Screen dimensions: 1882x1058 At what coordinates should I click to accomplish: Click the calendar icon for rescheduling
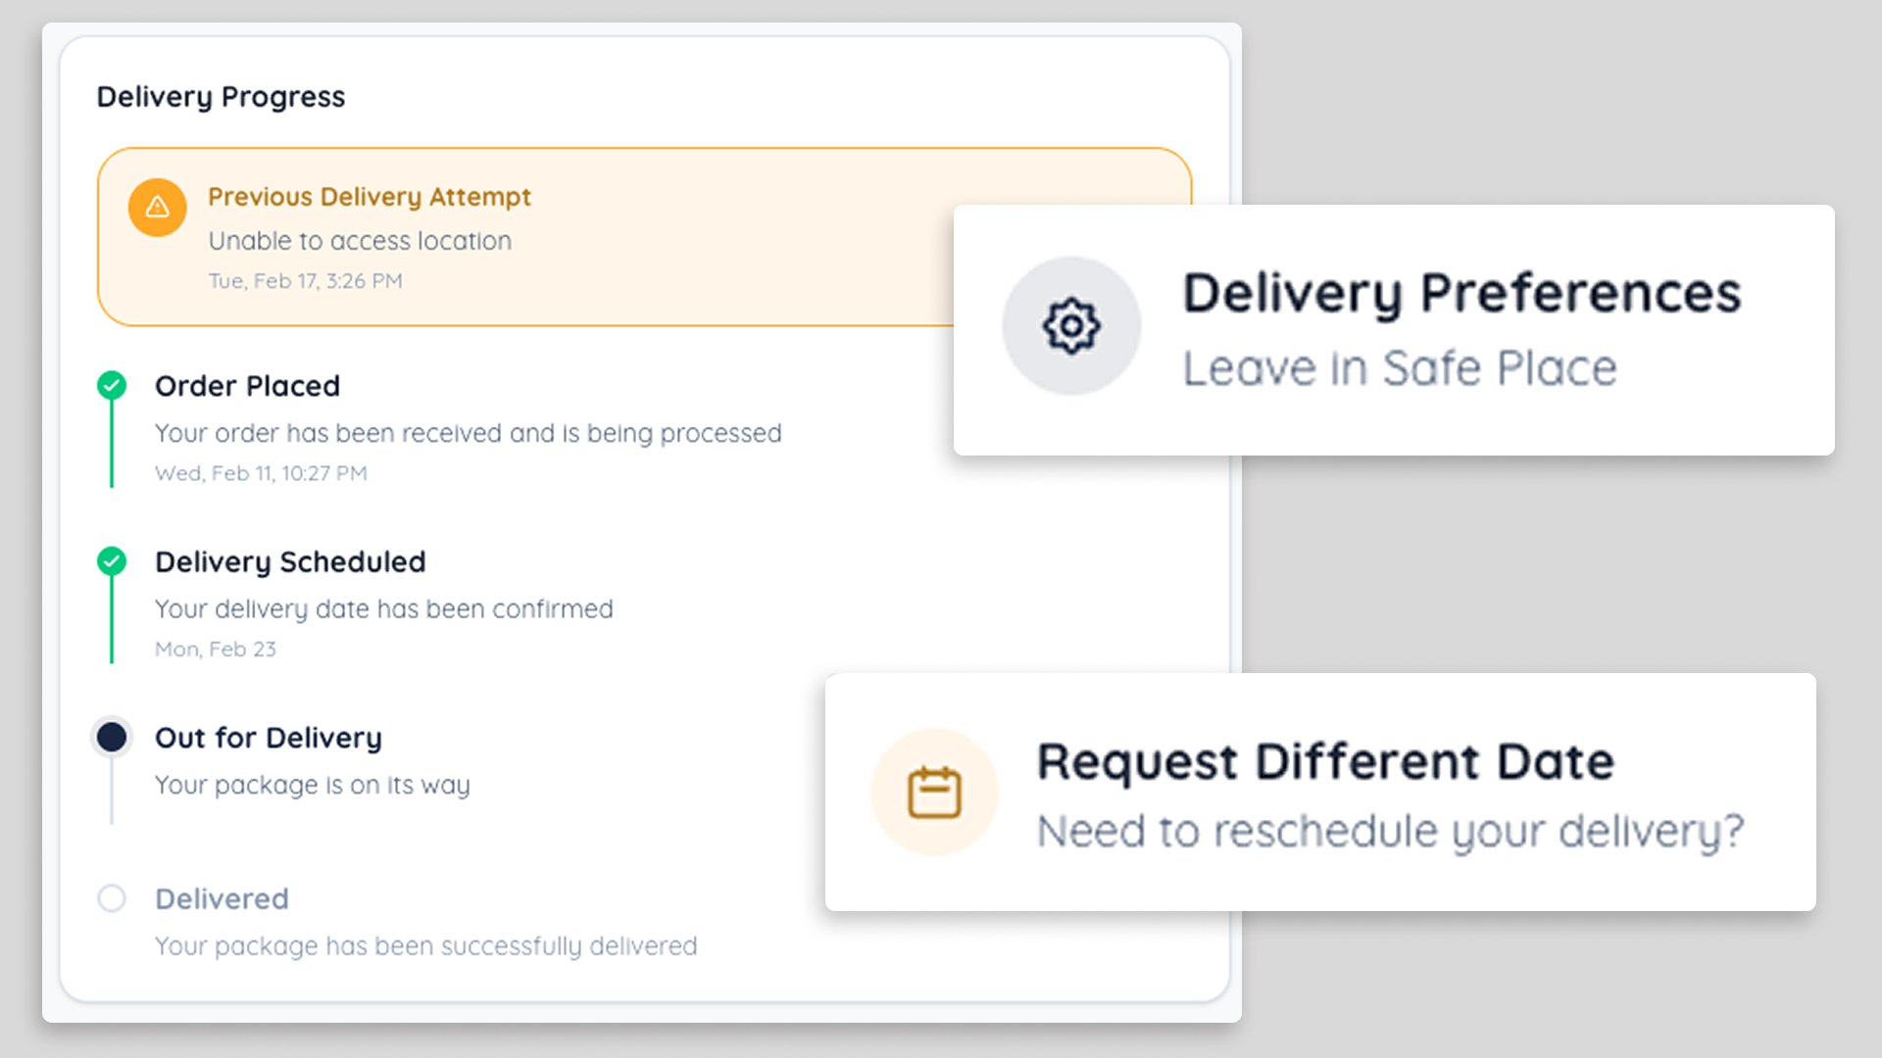[933, 792]
